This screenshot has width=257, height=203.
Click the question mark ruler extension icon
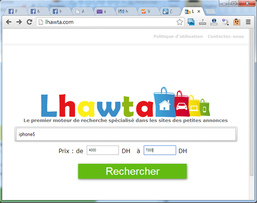coord(203,22)
